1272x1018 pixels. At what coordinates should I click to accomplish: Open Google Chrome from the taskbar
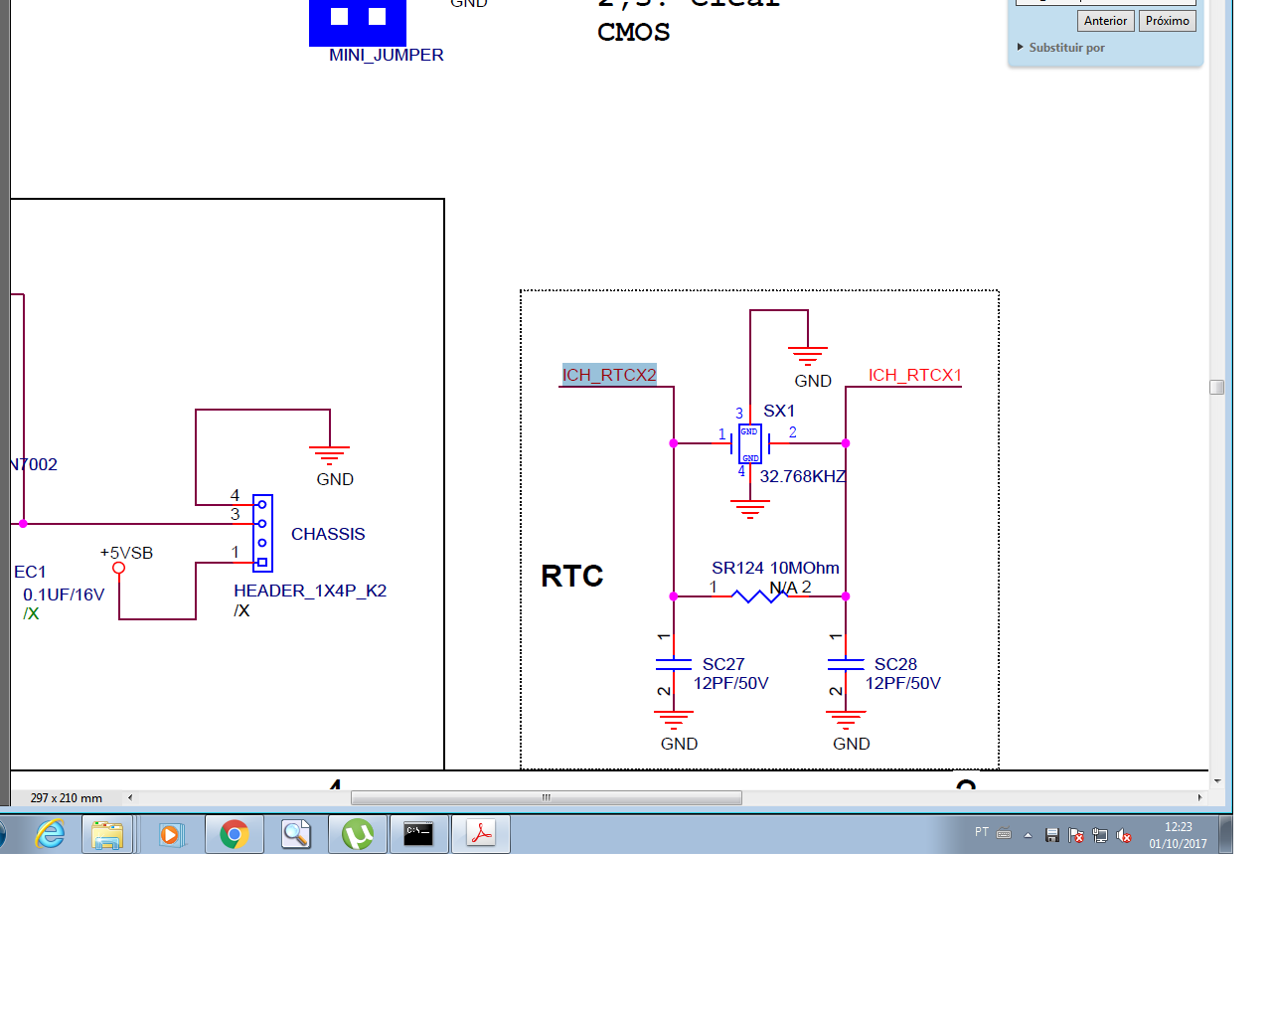pyautogui.click(x=235, y=834)
